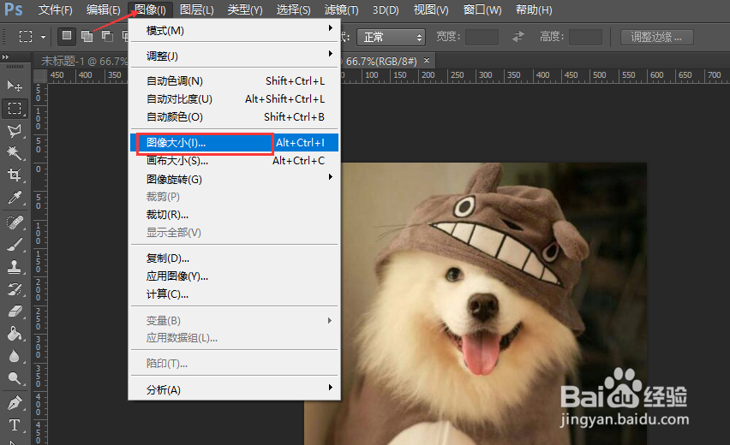The image size is (730, 445).
Task: Select the Crop tool
Action: pos(15,175)
